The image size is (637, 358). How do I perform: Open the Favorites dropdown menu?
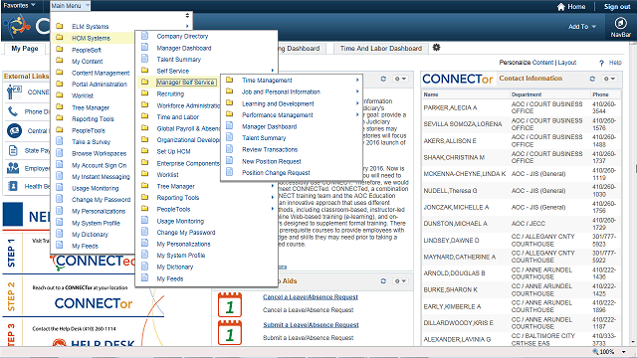pyautogui.click(x=19, y=6)
